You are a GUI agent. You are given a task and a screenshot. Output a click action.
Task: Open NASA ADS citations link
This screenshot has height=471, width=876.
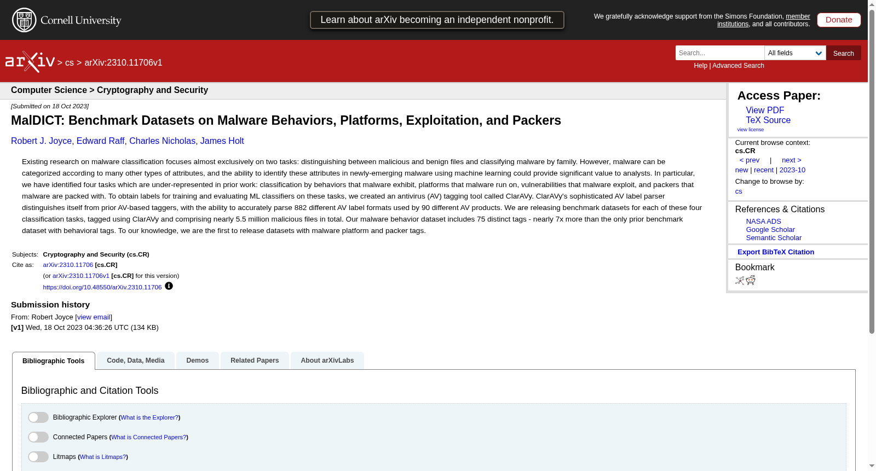(x=763, y=221)
